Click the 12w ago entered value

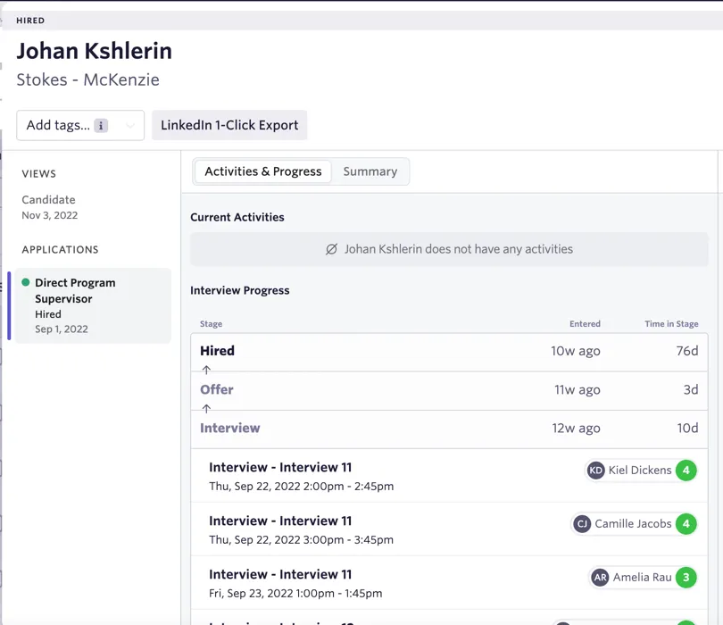(x=576, y=428)
